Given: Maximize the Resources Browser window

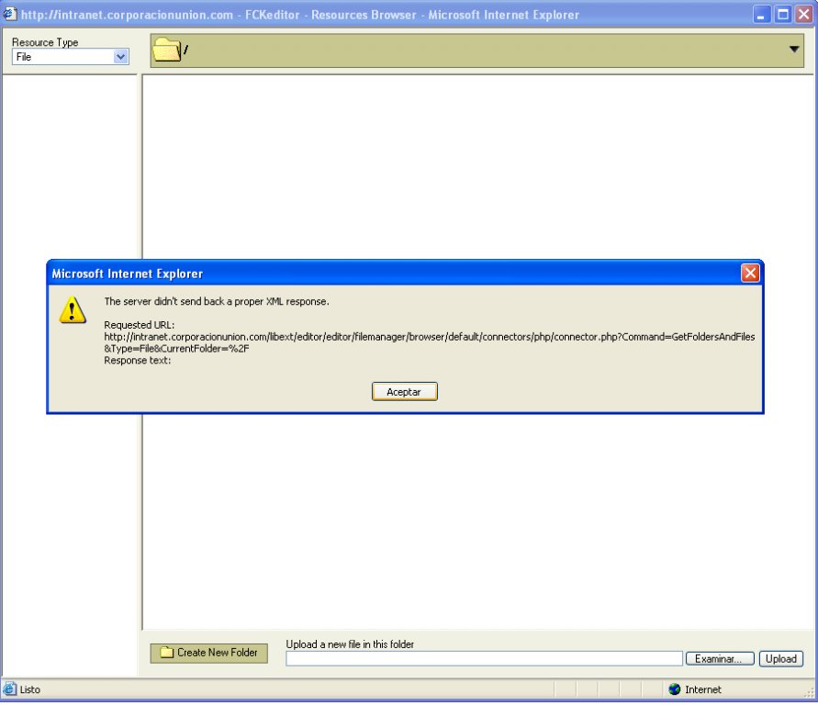Looking at the screenshot, I should [783, 15].
